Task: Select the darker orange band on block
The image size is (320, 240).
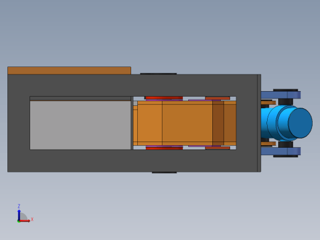Action: pos(218,123)
